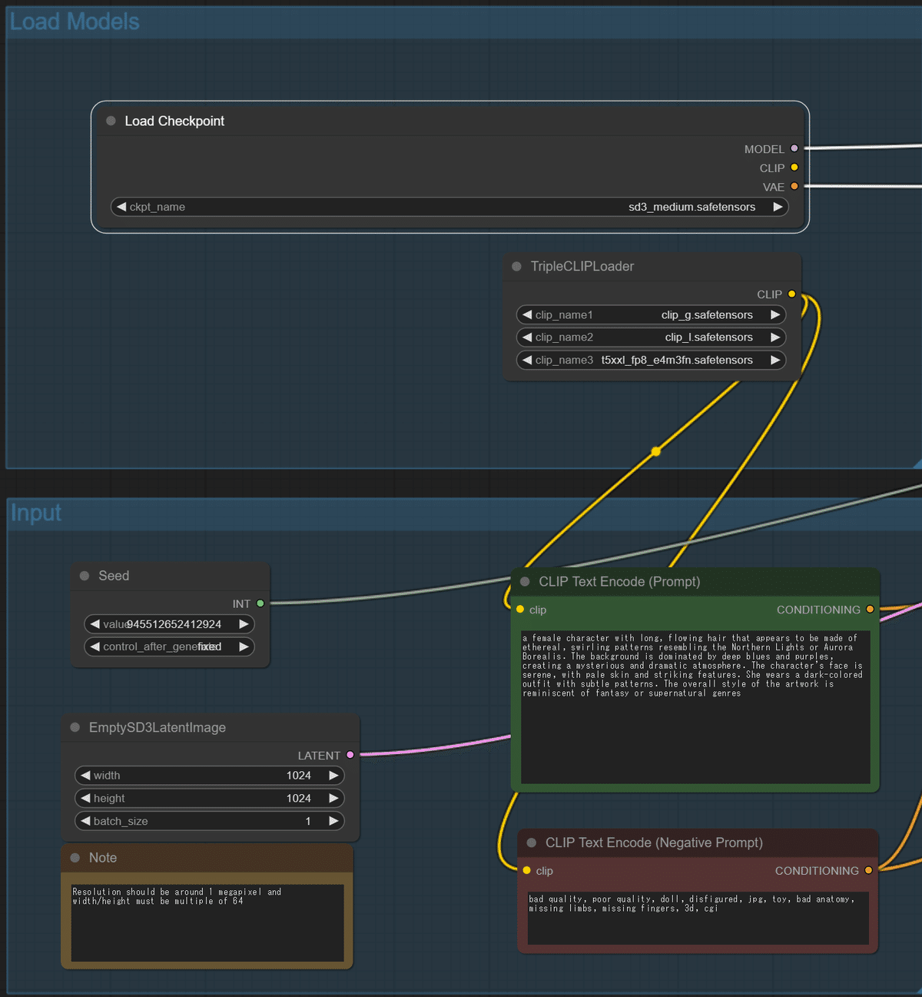Image resolution: width=922 pixels, height=997 pixels.
Task: Increase width using the right arrow
Action: tap(333, 776)
